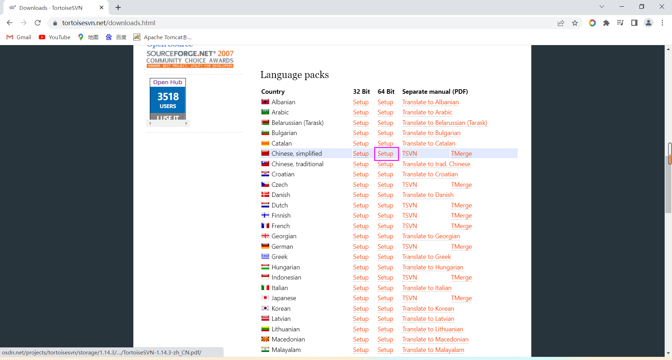Open Apache Tomcat bookmark

[163, 37]
